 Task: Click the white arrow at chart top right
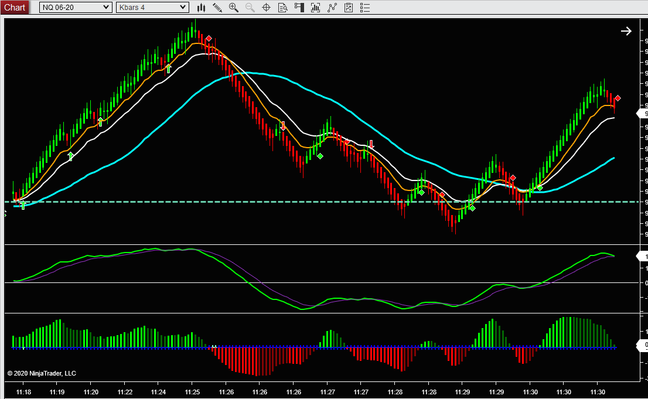pyautogui.click(x=626, y=32)
